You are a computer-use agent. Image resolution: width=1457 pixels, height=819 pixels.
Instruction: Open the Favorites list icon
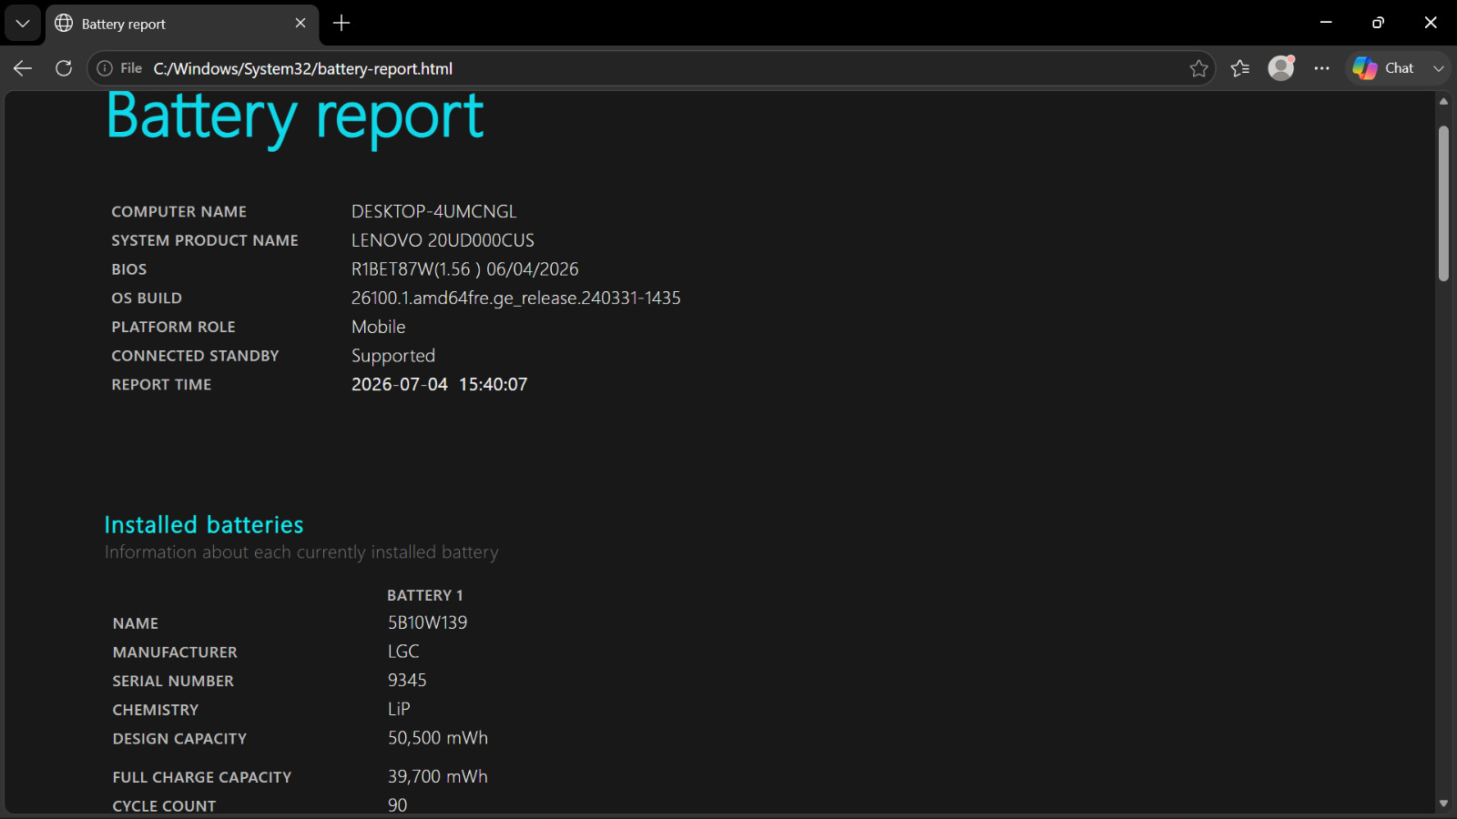(1239, 68)
